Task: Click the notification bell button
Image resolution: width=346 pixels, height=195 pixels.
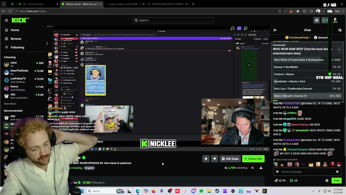Action: tap(206, 159)
